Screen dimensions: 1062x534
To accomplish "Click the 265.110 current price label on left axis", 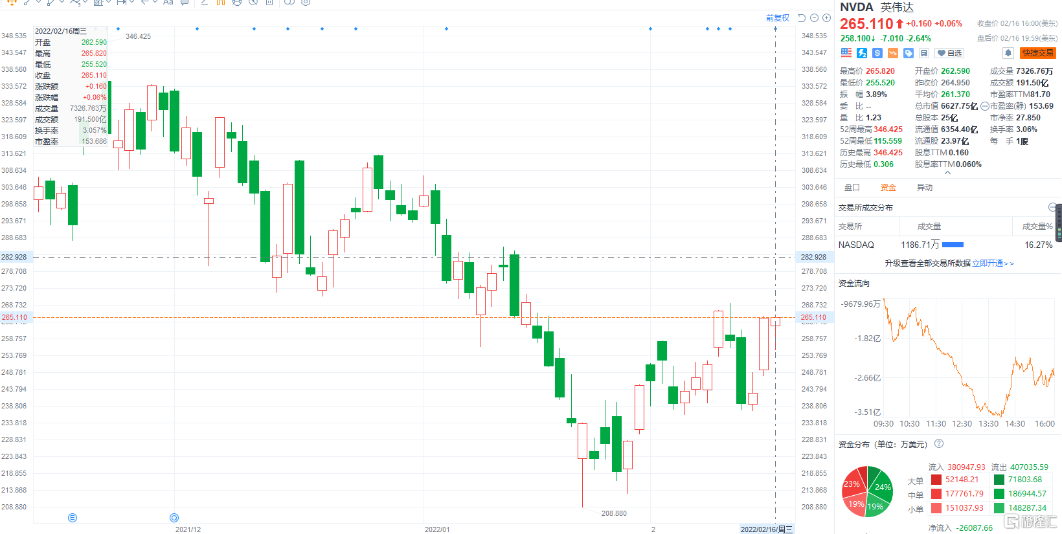I will (x=15, y=318).
